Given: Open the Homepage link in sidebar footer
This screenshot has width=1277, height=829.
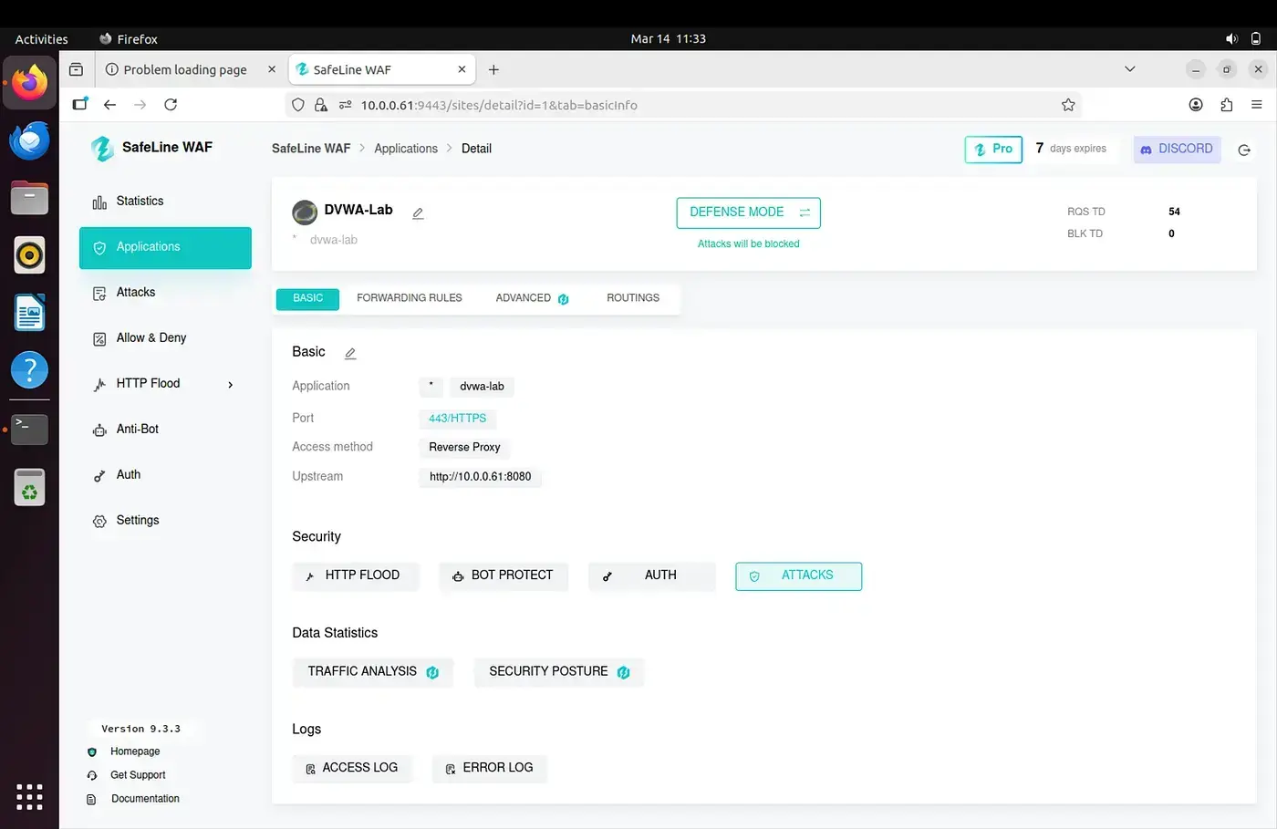Looking at the screenshot, I should 135,751.
